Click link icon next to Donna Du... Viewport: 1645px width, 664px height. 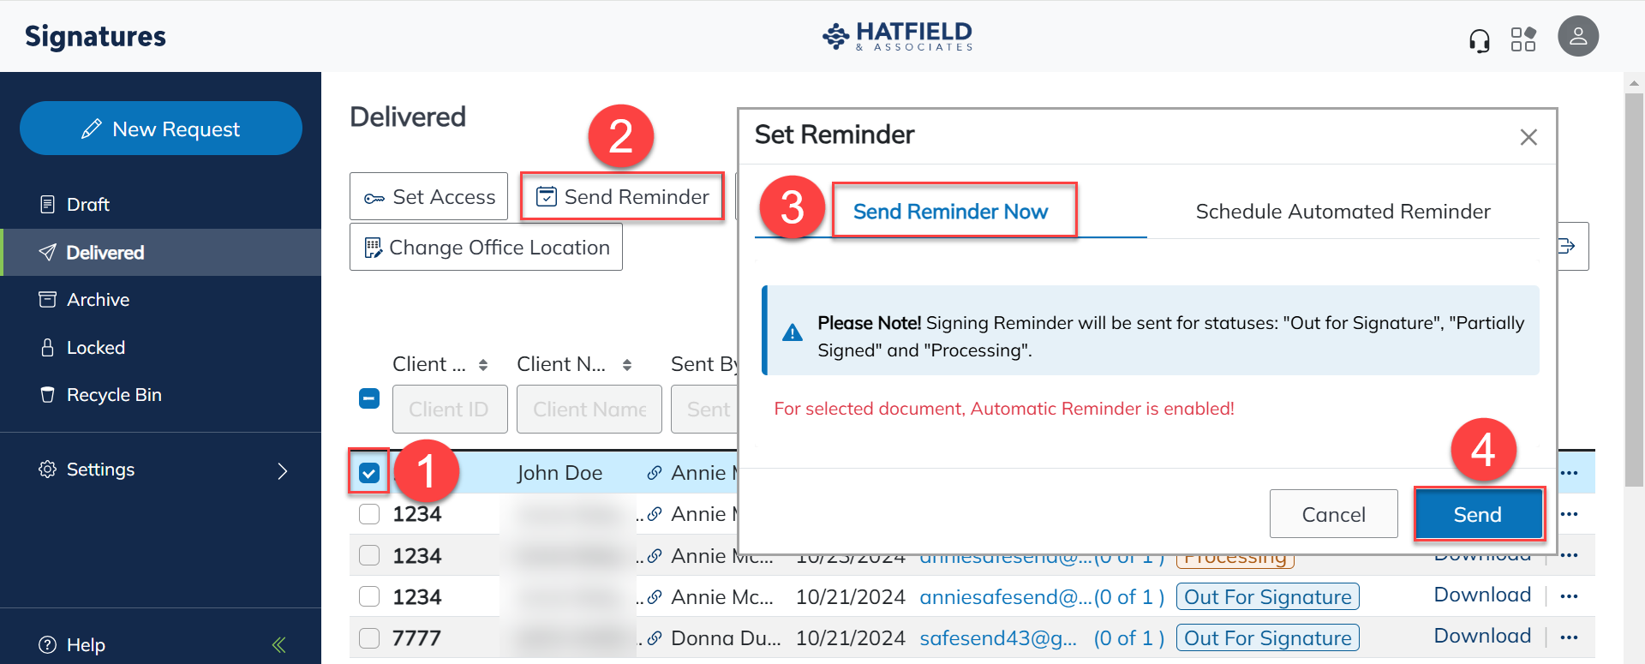tap(655, 638)
